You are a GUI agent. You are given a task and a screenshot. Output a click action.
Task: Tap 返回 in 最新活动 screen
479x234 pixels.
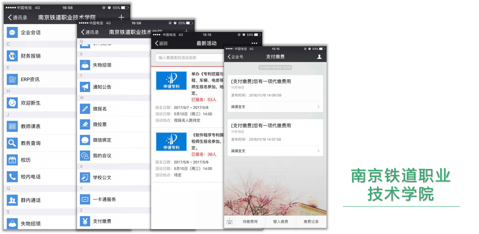tap(161, 43)
